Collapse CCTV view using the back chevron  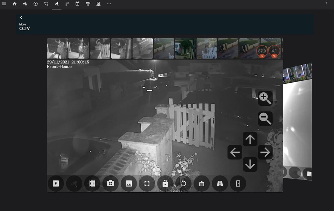pos(21,17)
